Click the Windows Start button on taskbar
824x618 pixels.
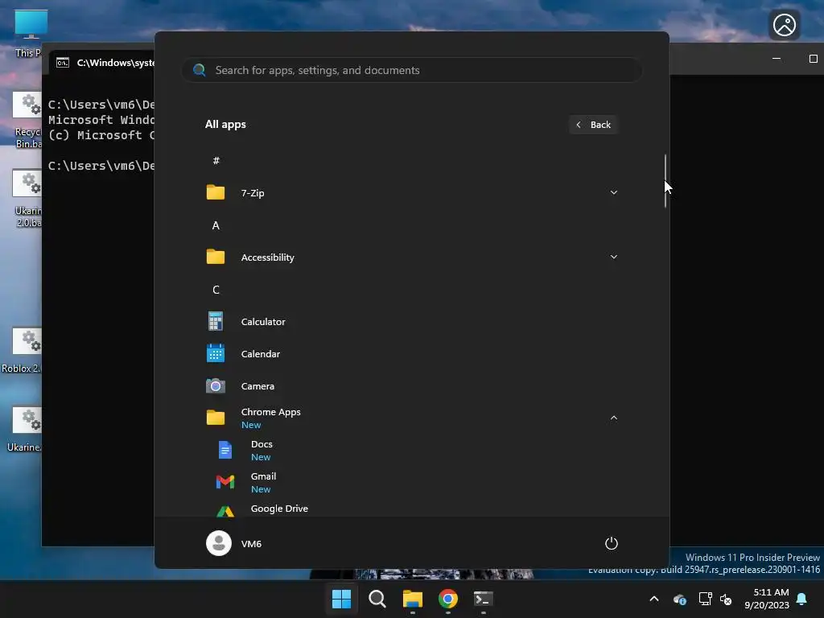pos(341,599)
